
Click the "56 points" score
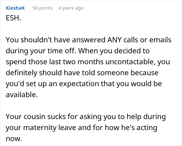[43, 8]
